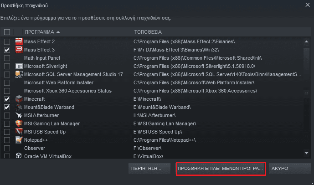Sort by the ΠΡΟΓΡΑΜΜΑ column arrow
This screenshot has width=314, height=185.
pos(58,32)
